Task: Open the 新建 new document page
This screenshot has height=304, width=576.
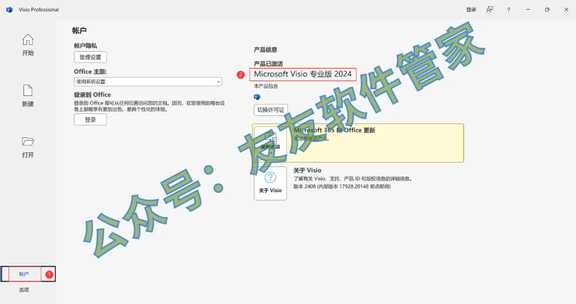Action: [x=28, y=96]
